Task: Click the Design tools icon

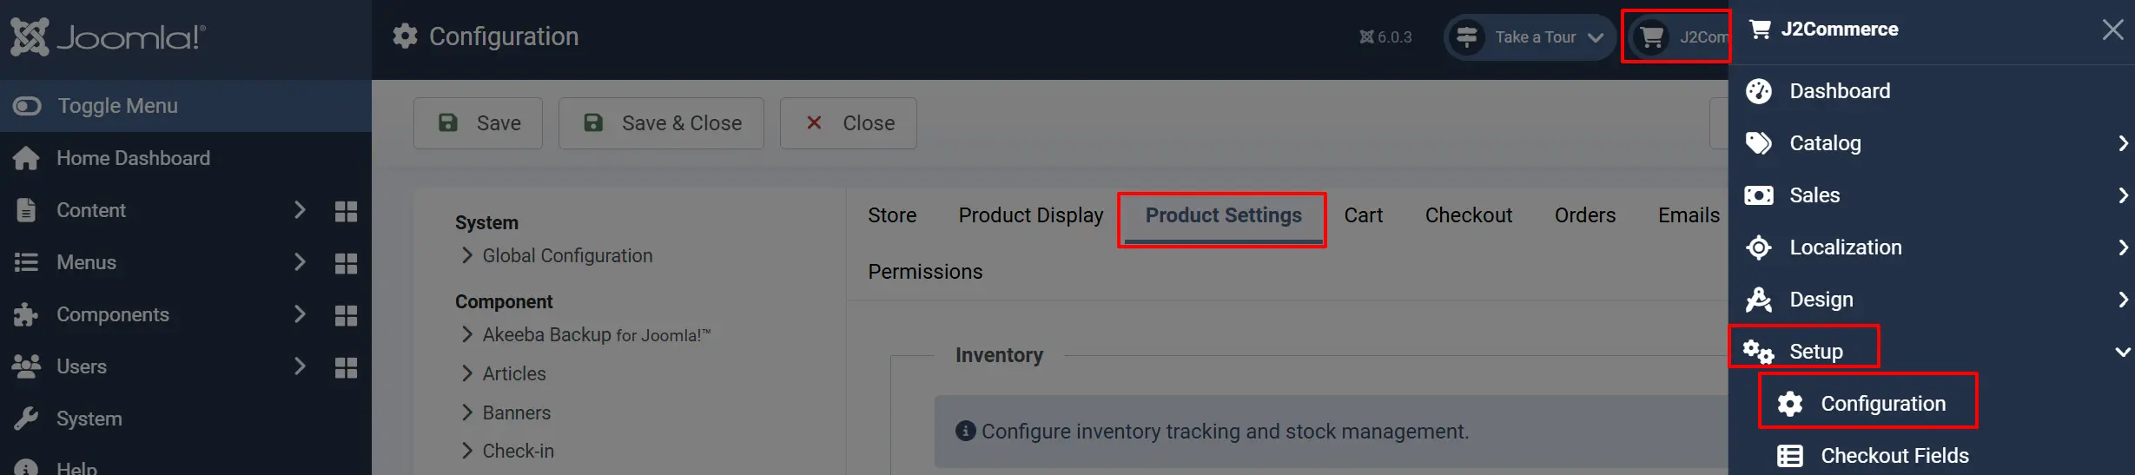Action: pyautogui.click(x=1759, y=300)
